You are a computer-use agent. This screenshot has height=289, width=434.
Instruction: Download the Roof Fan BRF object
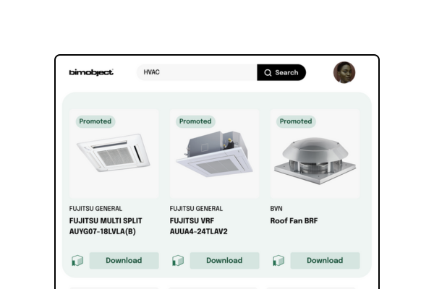point(325,261)
